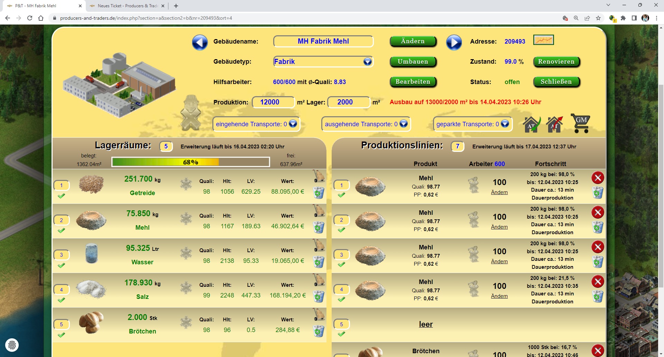This screenshot has height=357, width=664.
Task: Click Ändern link on production line 2
Action: pyautogui.click(x=499, y=227)
